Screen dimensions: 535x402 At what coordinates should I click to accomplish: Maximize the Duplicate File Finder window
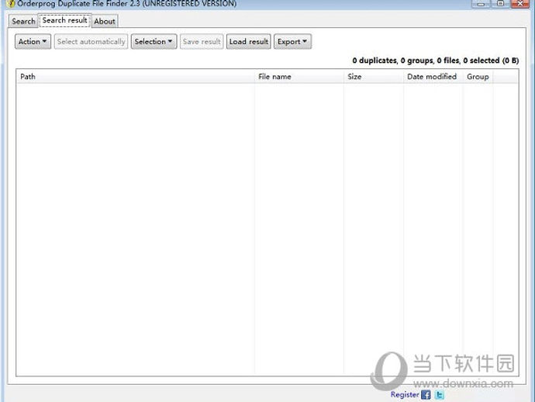[x=500, y=3]
